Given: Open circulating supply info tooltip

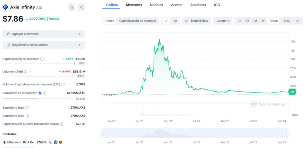Looking at the screenshot, I should 45,93.
